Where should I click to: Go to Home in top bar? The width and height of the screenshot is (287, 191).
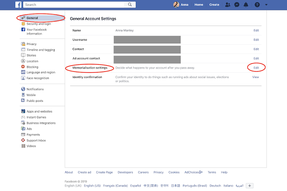pos(199,4)
